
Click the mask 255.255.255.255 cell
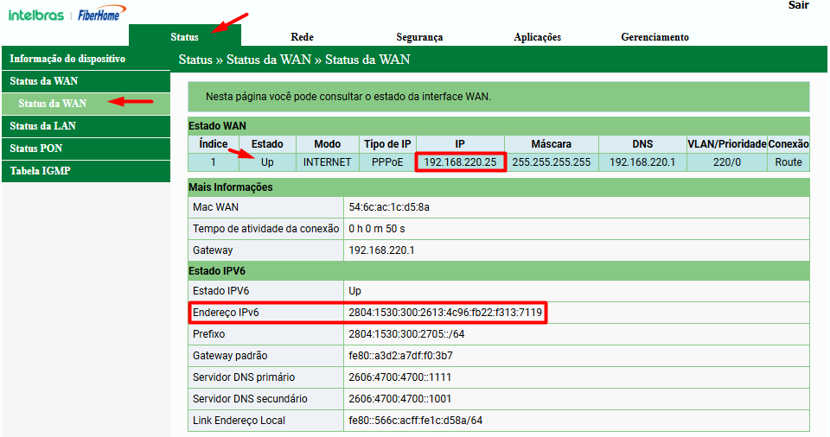click(x=551, y=161)
